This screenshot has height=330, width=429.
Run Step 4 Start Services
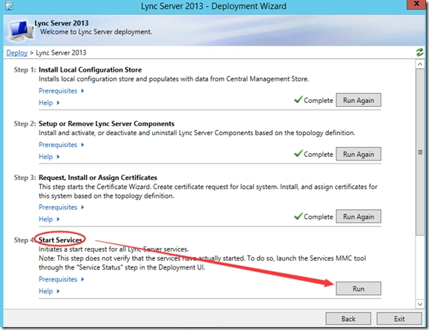pos(358,289)
